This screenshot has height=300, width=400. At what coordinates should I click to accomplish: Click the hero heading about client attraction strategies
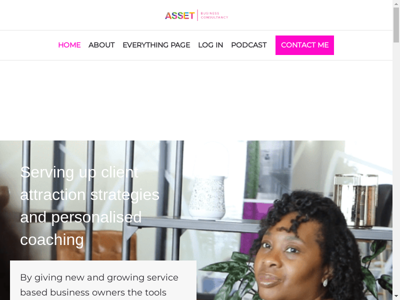pos(90,206)
